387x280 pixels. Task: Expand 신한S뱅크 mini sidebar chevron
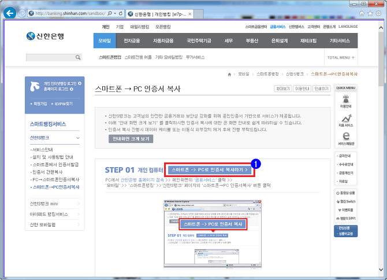79,204
